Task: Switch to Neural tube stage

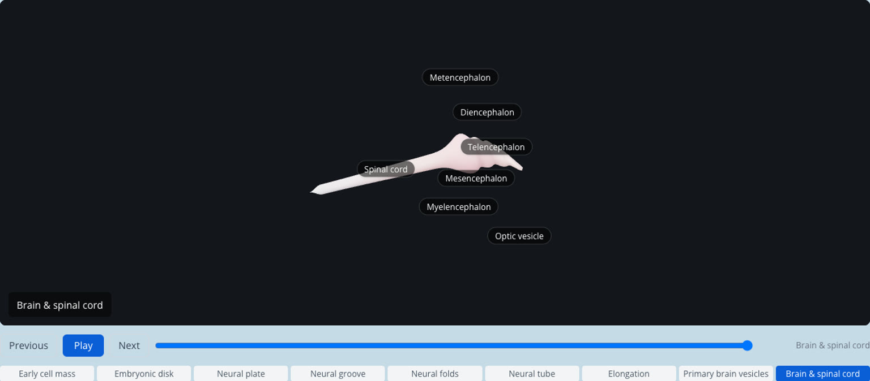Action: point(532,374)
